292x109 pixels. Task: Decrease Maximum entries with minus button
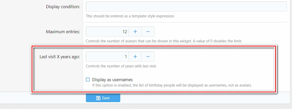point(148,32)
